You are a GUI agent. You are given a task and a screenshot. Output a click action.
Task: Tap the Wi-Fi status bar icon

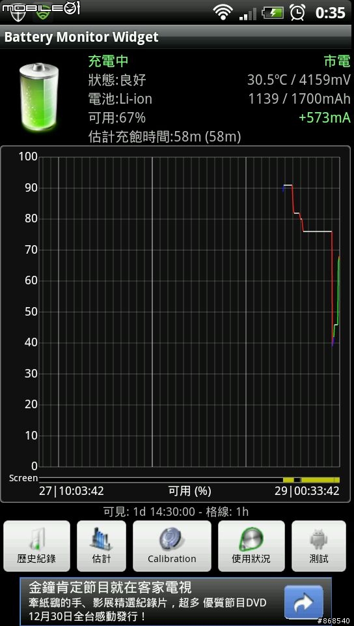pyautogui.click(x=223, y=12)
